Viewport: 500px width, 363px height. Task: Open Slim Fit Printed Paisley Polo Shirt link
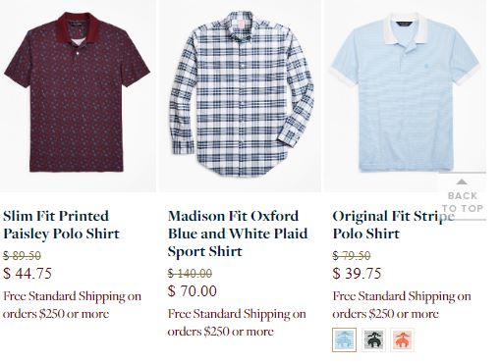[61, 225]
